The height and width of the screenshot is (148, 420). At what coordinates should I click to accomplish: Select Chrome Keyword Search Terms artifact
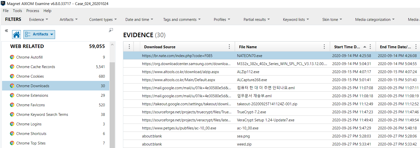click(56, 114)
